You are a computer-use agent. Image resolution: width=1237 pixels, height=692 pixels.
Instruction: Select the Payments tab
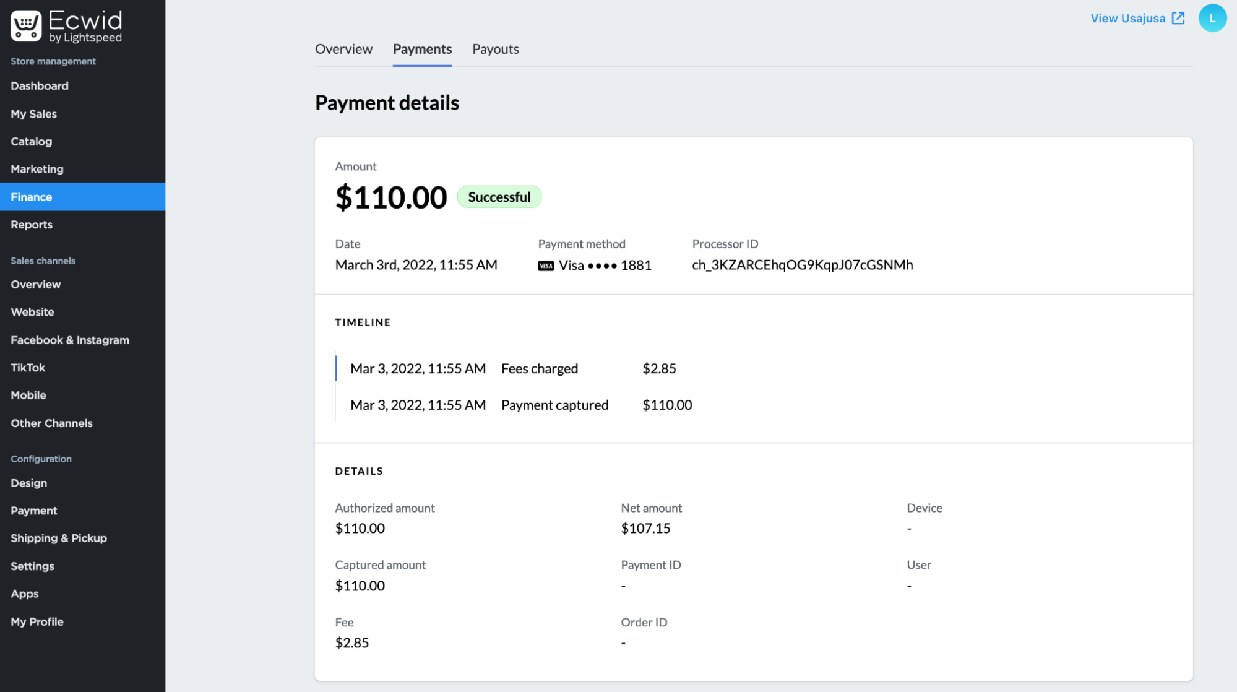421,49
